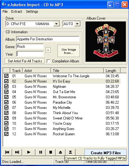Viewport: 129px width, 166px height.
Task: Edit the Genre field
Action: point(30,47)
